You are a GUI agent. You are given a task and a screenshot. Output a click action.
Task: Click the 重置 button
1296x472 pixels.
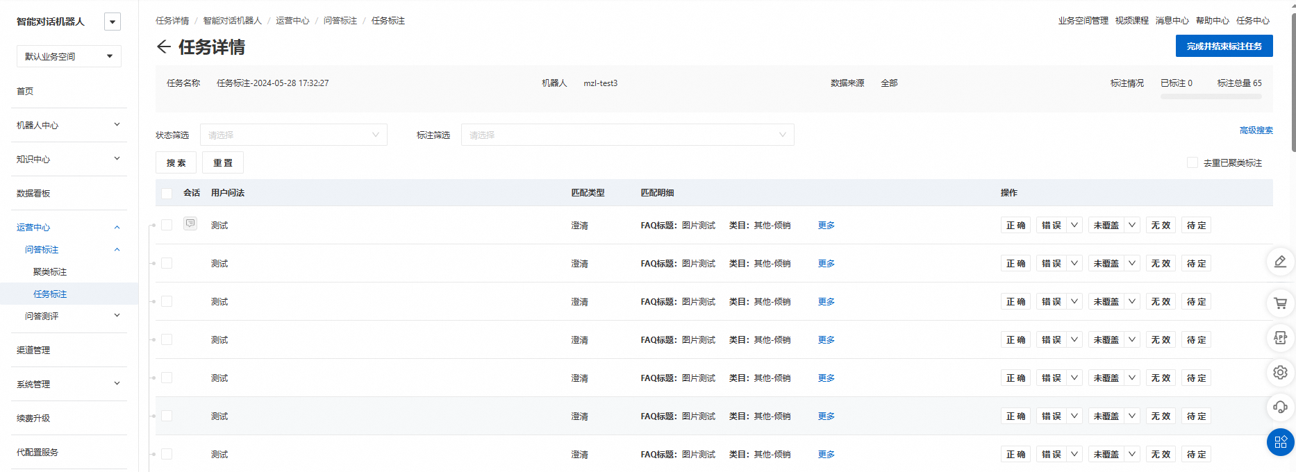click(x=223, y=162)
